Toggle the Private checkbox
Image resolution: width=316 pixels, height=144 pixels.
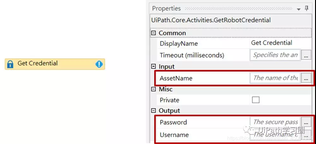(256, 100)
